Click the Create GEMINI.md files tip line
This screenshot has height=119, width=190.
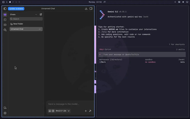click(127, 29)
